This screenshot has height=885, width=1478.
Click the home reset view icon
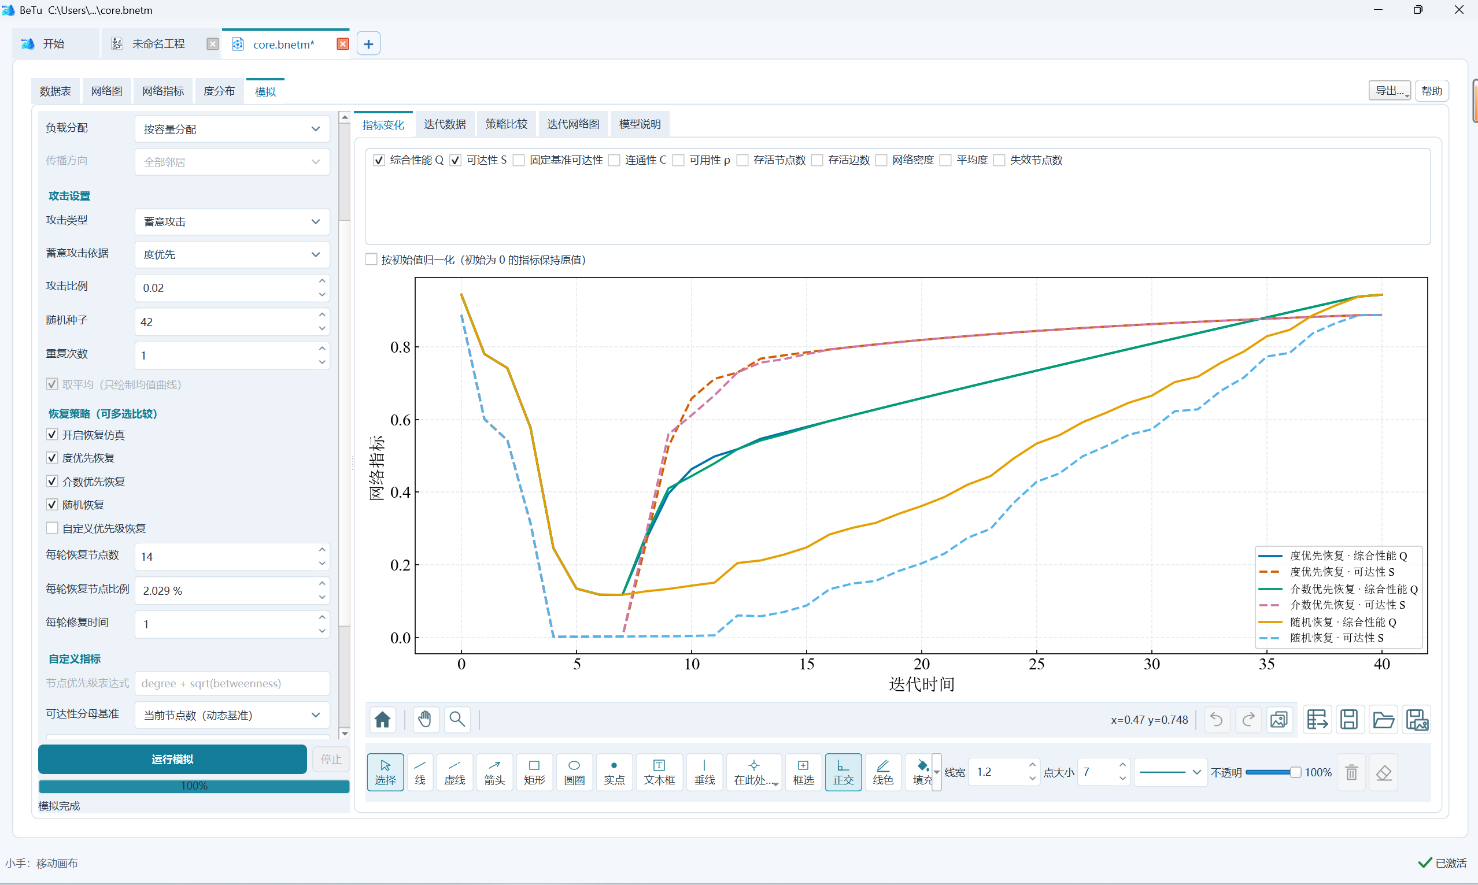point(382,719)
